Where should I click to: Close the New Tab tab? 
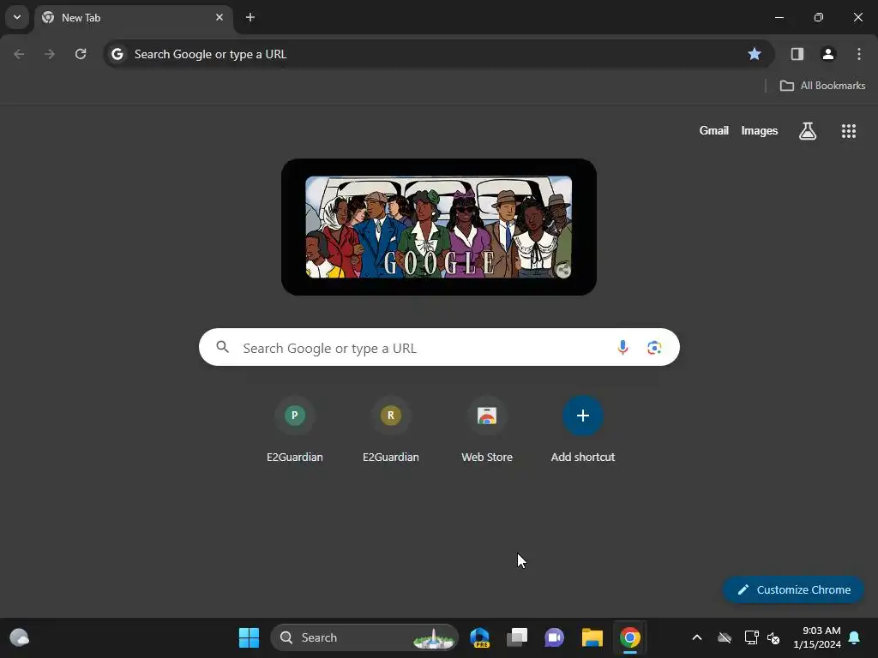coord(219,17)
